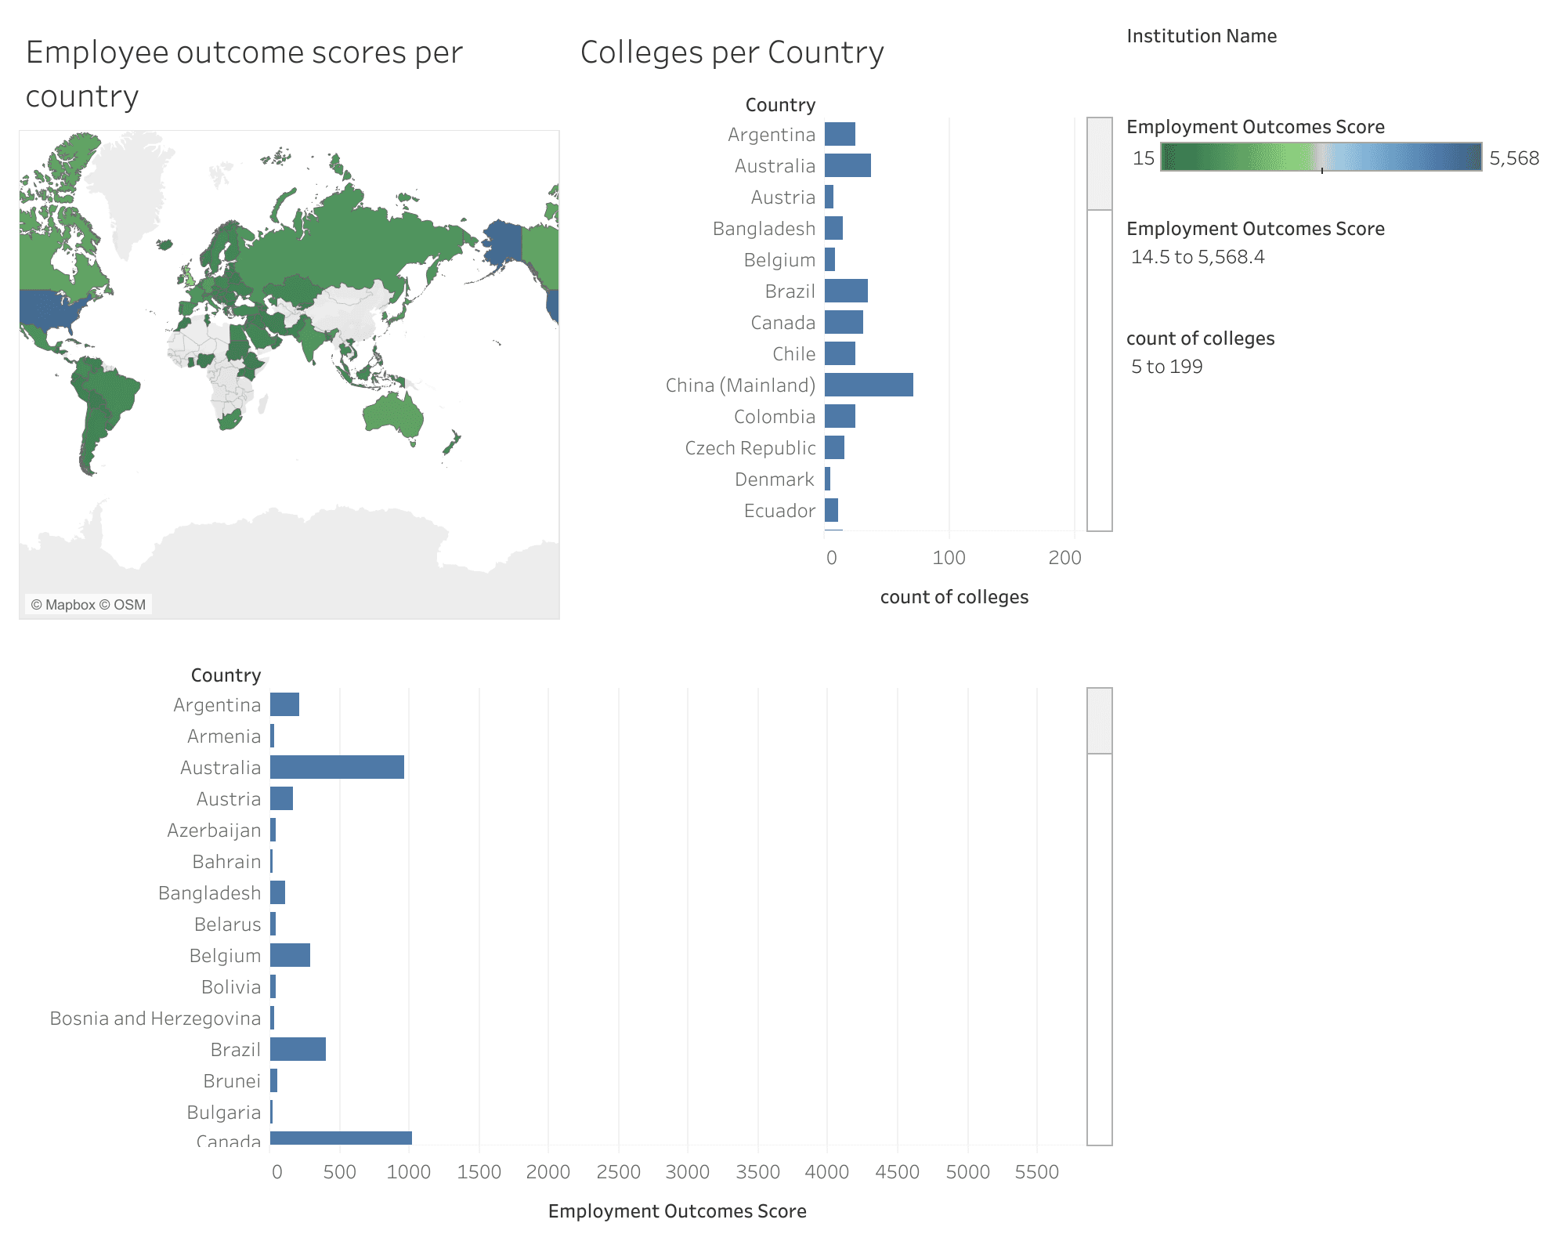Click the Institution Name filter title
This screenshot has height=1252, width=1565.
tap(1201, 36)
